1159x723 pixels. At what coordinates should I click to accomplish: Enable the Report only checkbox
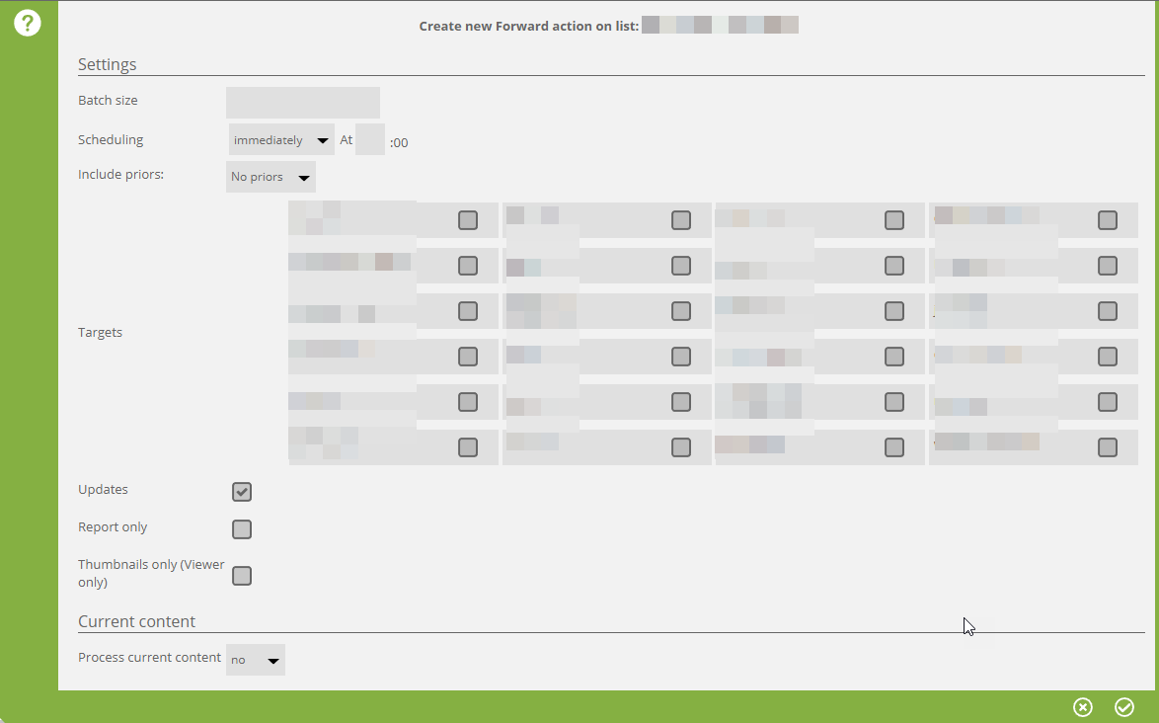[242, 529]
